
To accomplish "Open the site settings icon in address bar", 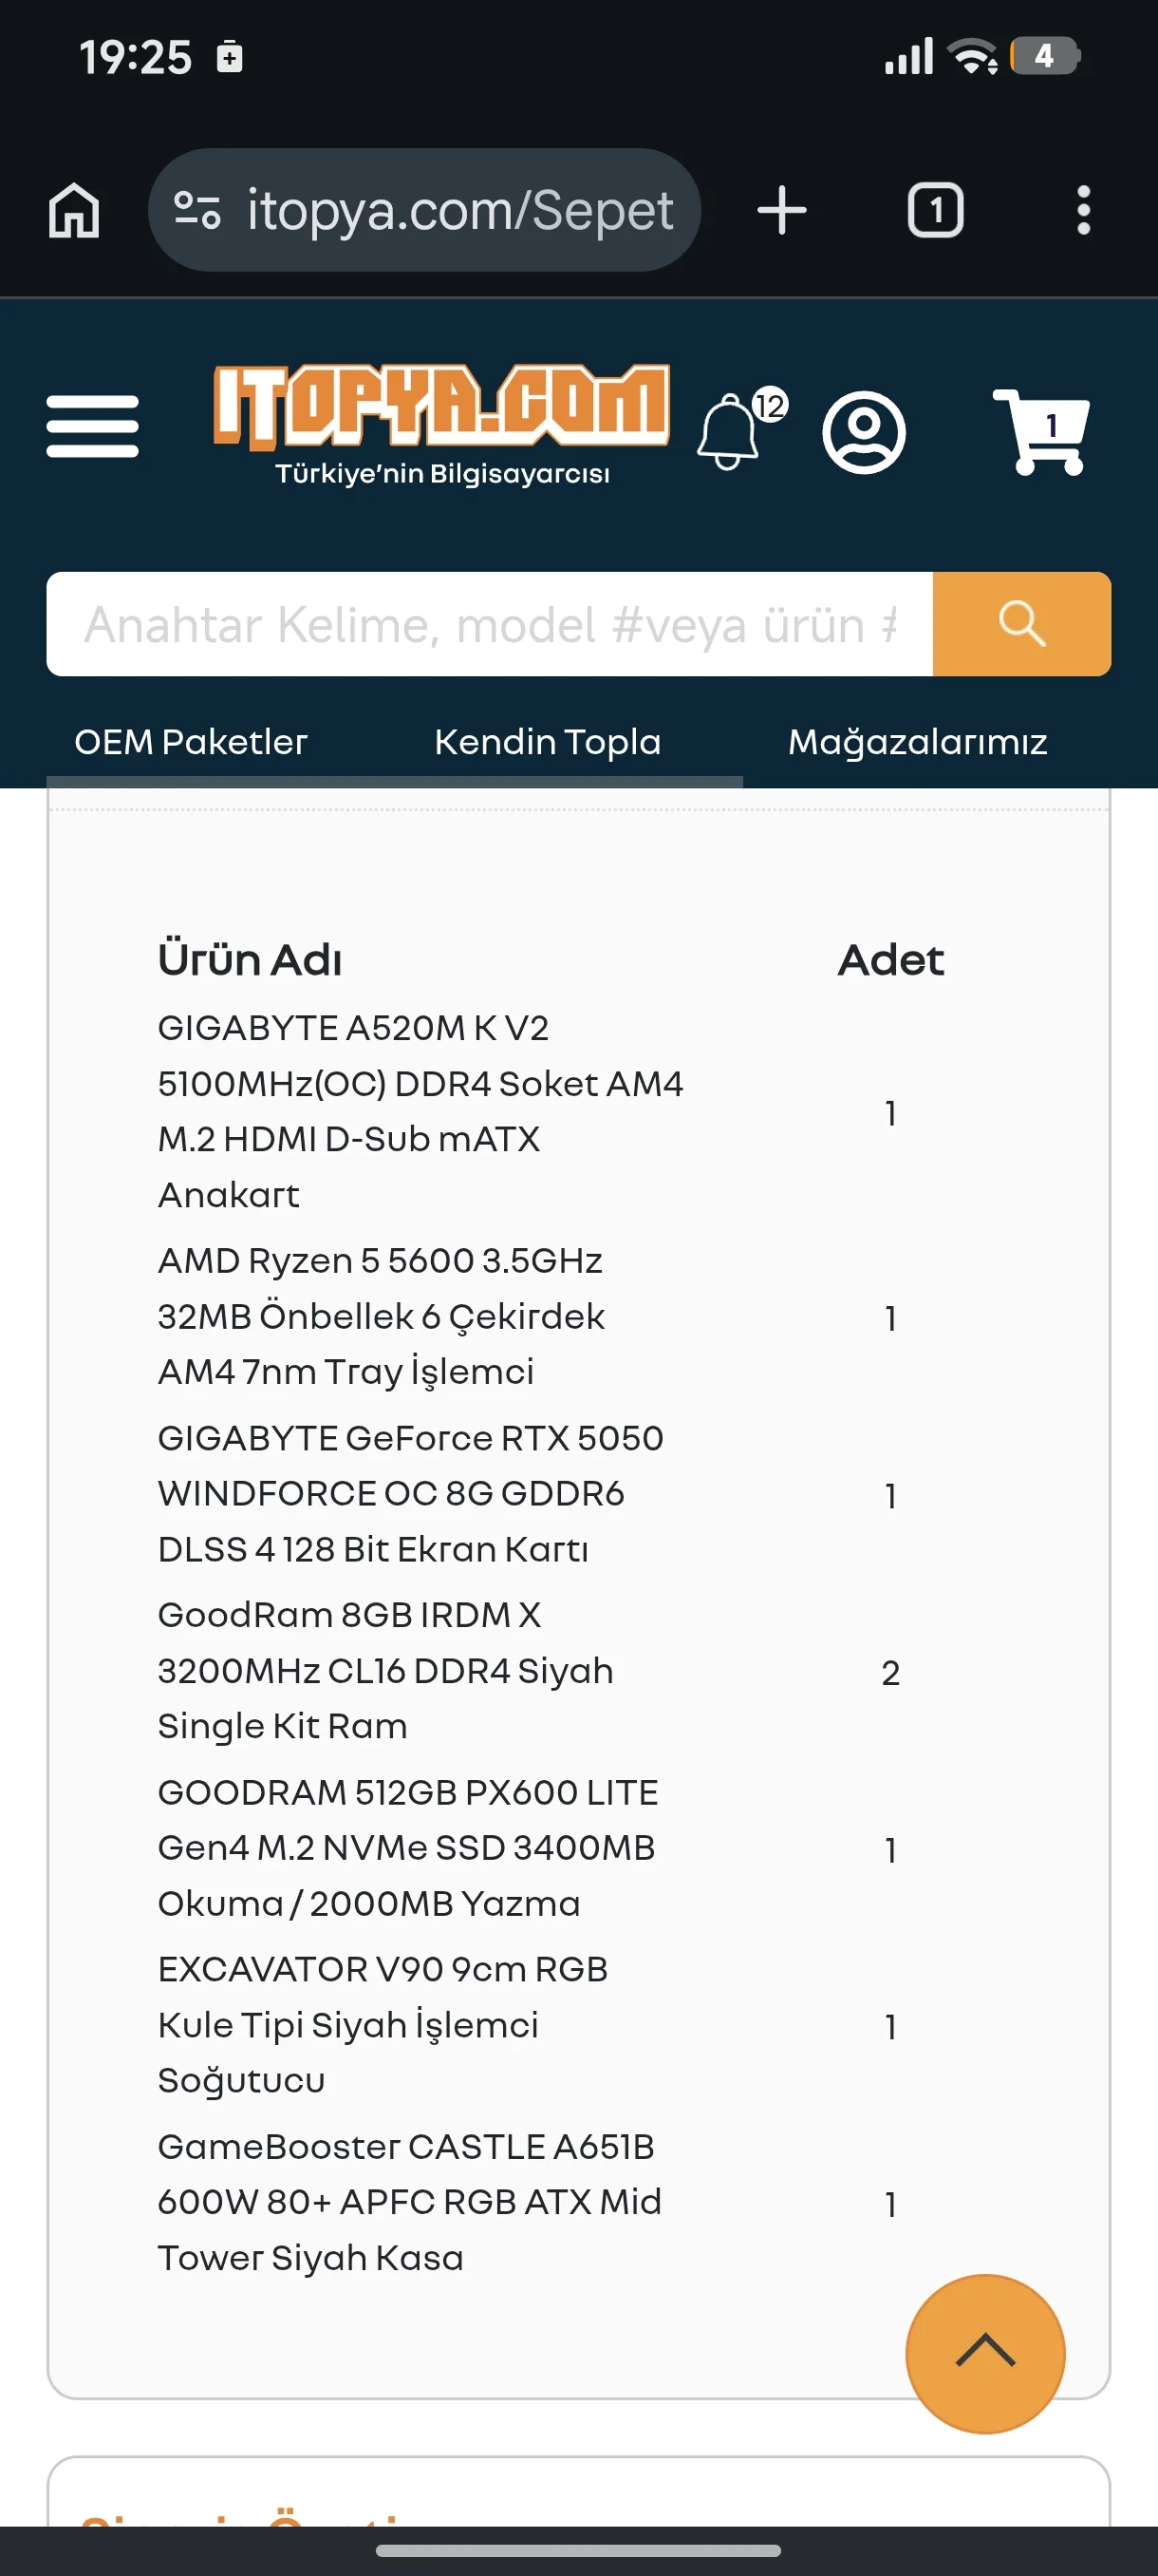I will [x=196, y=210].
